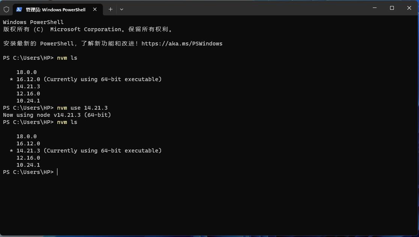The width and height of the screenshot is (419, 237).
Task: Maximize the terminal window
Action: tap(392, 8)
